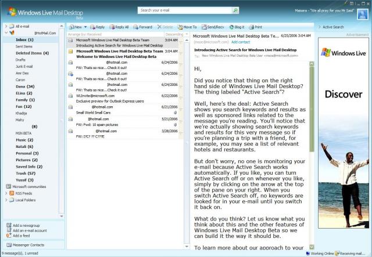Screen dimensions: 372x257
Task: Open the Junk E-mail folder
Action: [x=24, y=67]
